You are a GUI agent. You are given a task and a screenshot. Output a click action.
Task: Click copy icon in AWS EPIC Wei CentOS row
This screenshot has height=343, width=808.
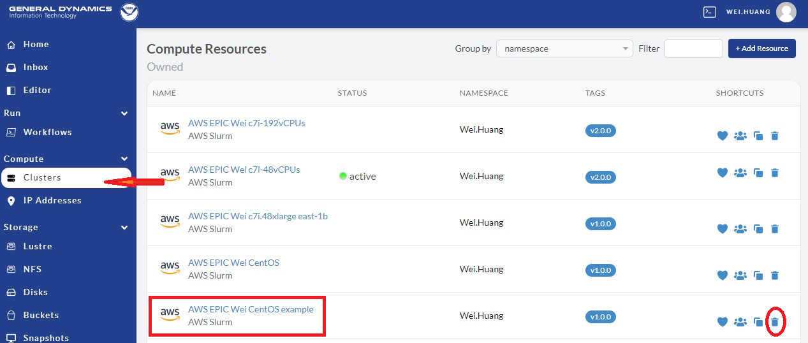pos(758,275)
